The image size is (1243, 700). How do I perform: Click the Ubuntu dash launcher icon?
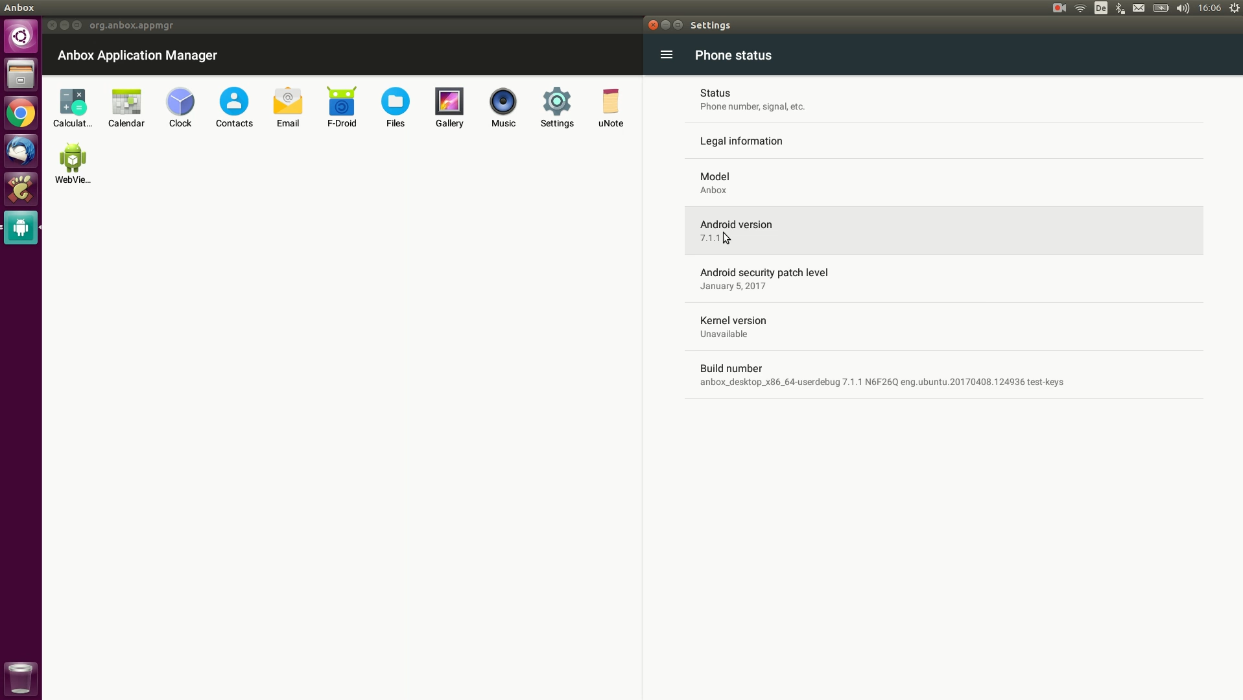tap(21, 36)
